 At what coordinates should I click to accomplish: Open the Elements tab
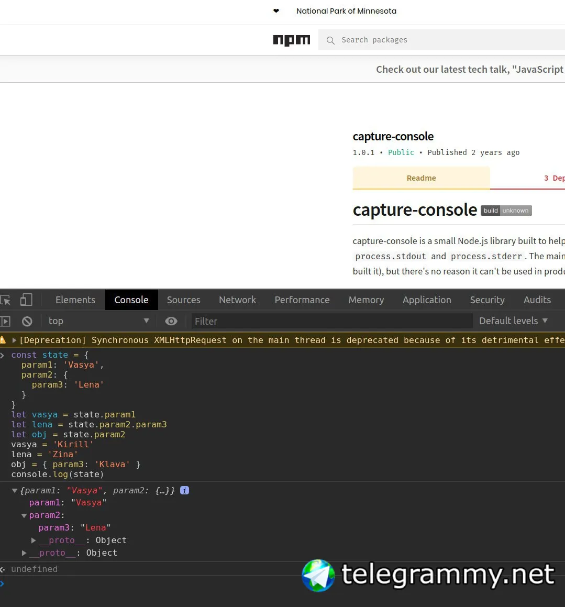click(75, 300)
